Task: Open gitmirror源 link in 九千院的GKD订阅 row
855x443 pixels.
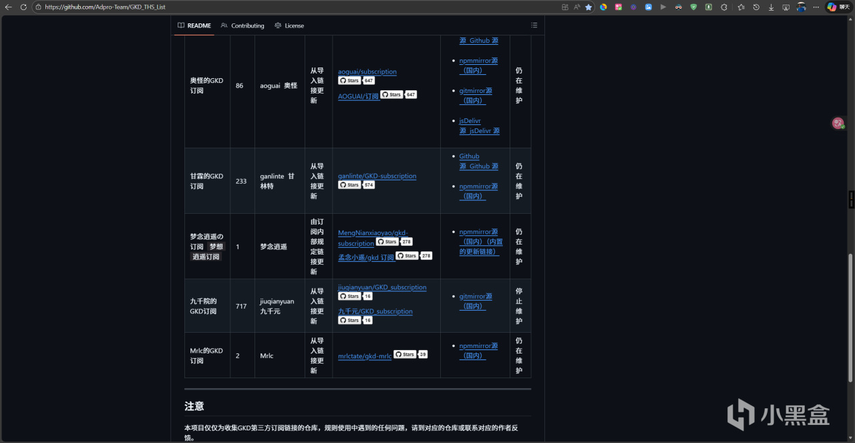Action: coord(476,301)
